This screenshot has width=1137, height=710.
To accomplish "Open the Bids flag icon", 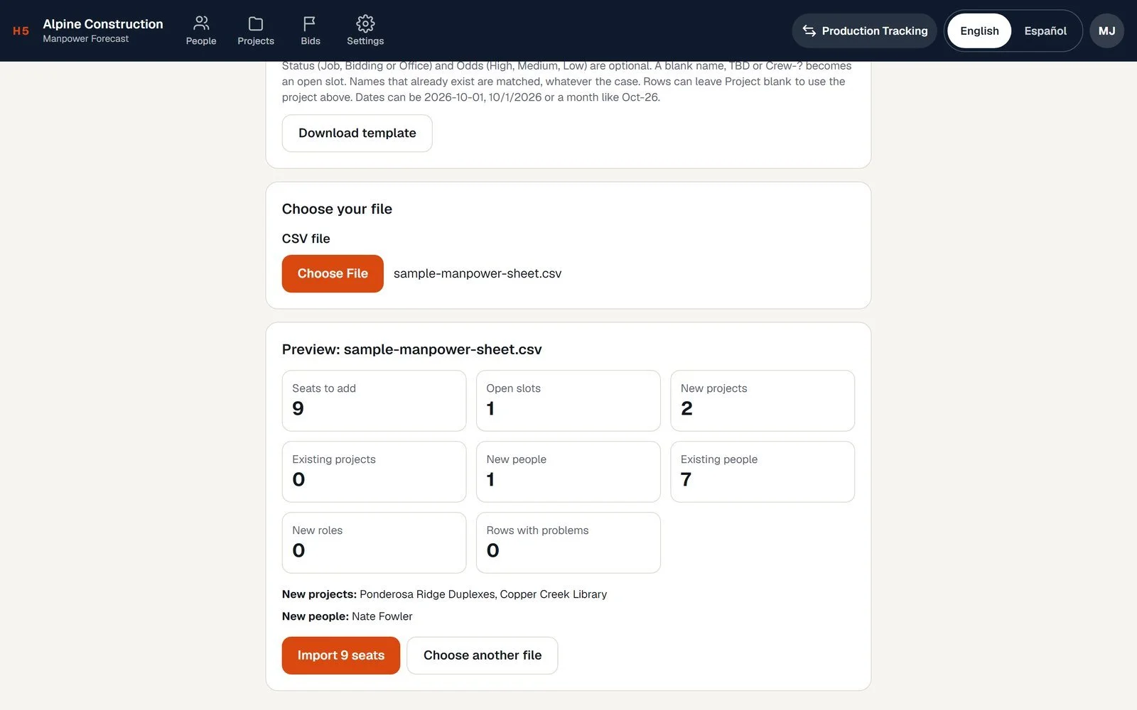I will pyautogui.click(x=310, y=23).
